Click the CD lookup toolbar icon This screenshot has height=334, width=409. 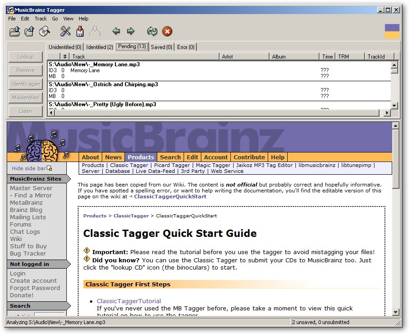(x=44, y=31)
